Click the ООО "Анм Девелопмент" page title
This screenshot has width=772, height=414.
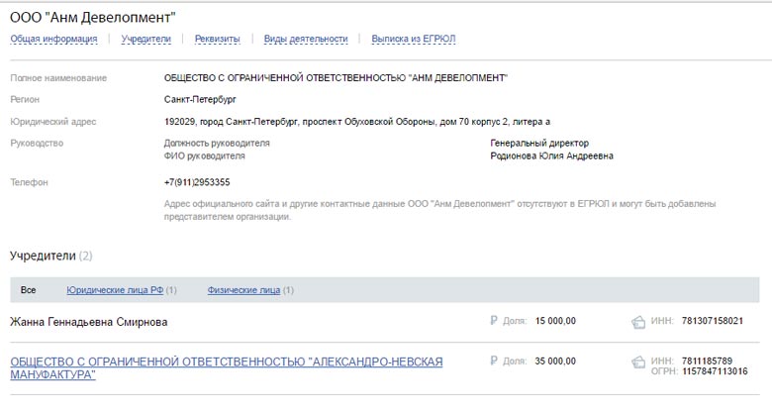coord(93,18)
